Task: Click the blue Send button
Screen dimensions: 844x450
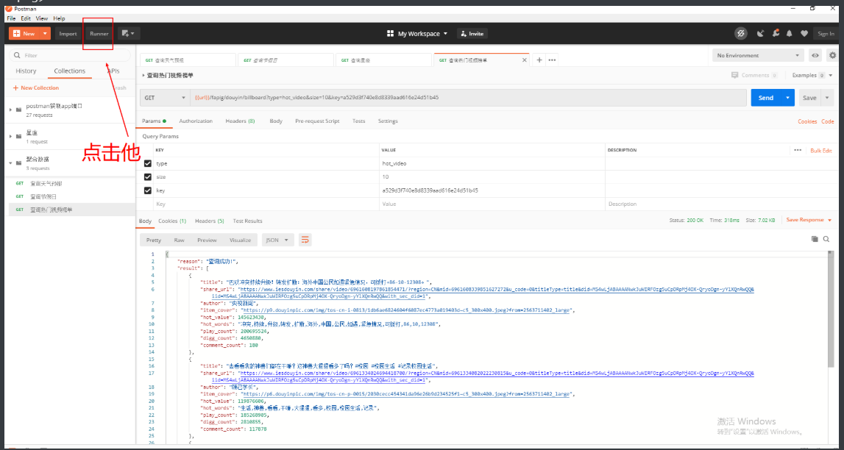Action: [x=766, y=98]
